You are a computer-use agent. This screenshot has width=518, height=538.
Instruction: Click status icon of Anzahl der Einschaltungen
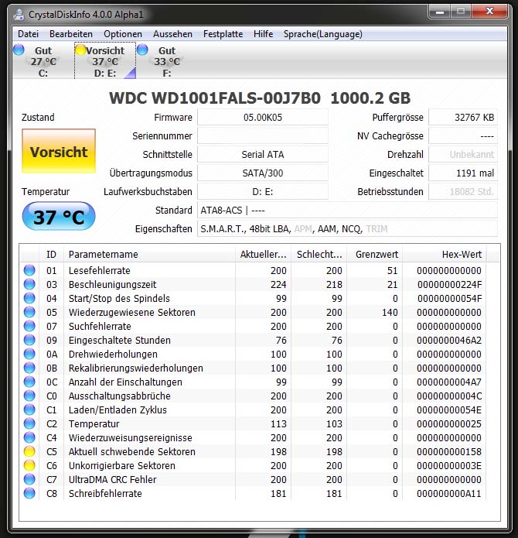tap(29, 382)
